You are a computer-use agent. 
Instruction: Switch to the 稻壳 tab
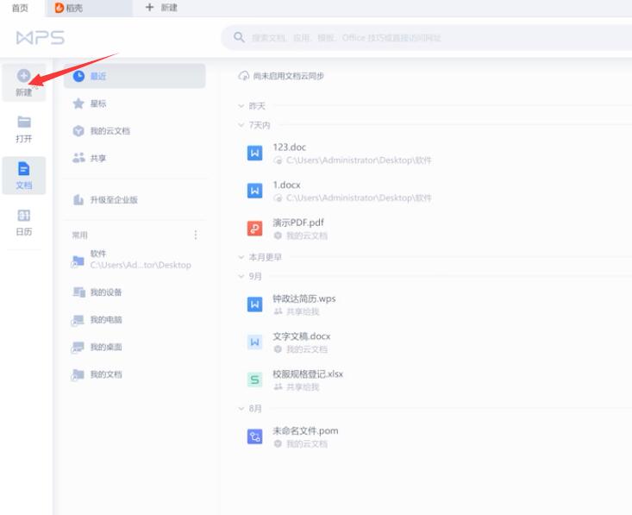(90, 8)
